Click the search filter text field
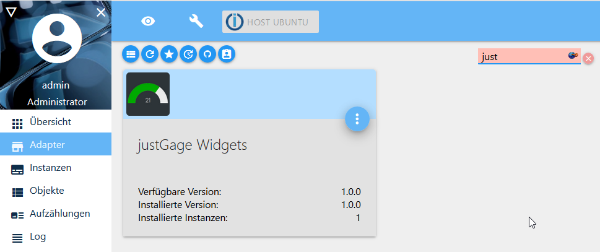This screenshot has height=252, width=600. (x=522, y=56)
